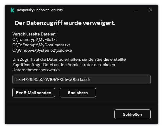This screenshot has height=129, width=163.
Task: Close the dialog with the X icon
Action: (x=151, y=10)
